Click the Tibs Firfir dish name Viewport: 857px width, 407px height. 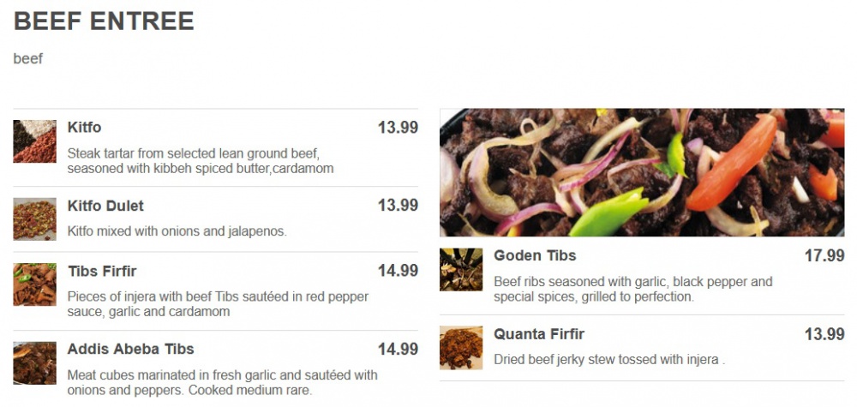tap(102, 271)
